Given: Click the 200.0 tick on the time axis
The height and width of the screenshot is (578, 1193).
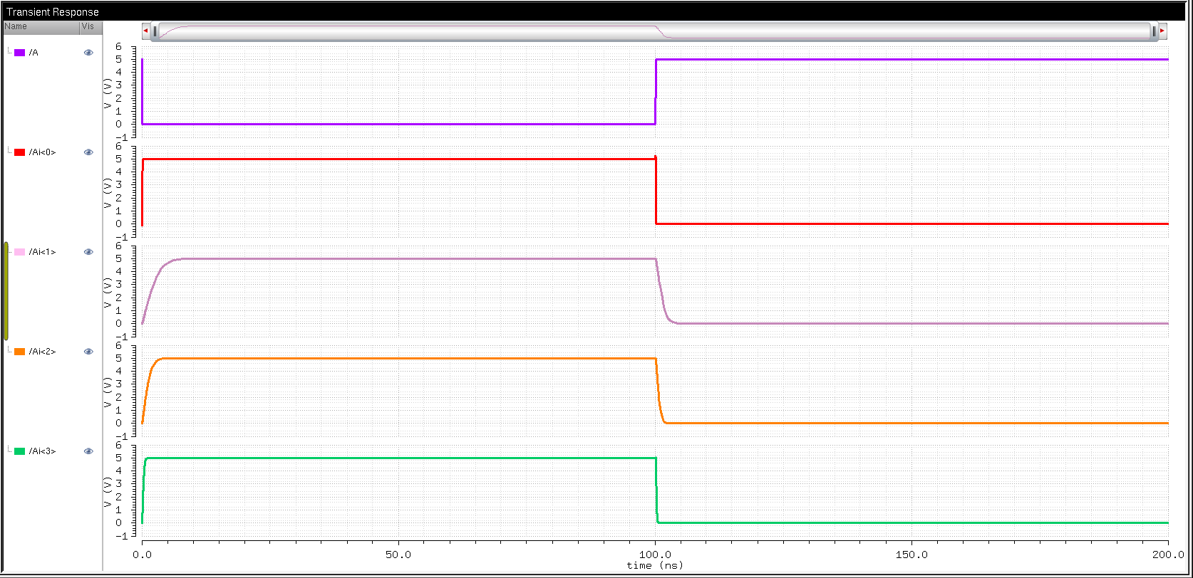Looking at the screenshot, I should pyautogui.click(x=1167, y=554).
